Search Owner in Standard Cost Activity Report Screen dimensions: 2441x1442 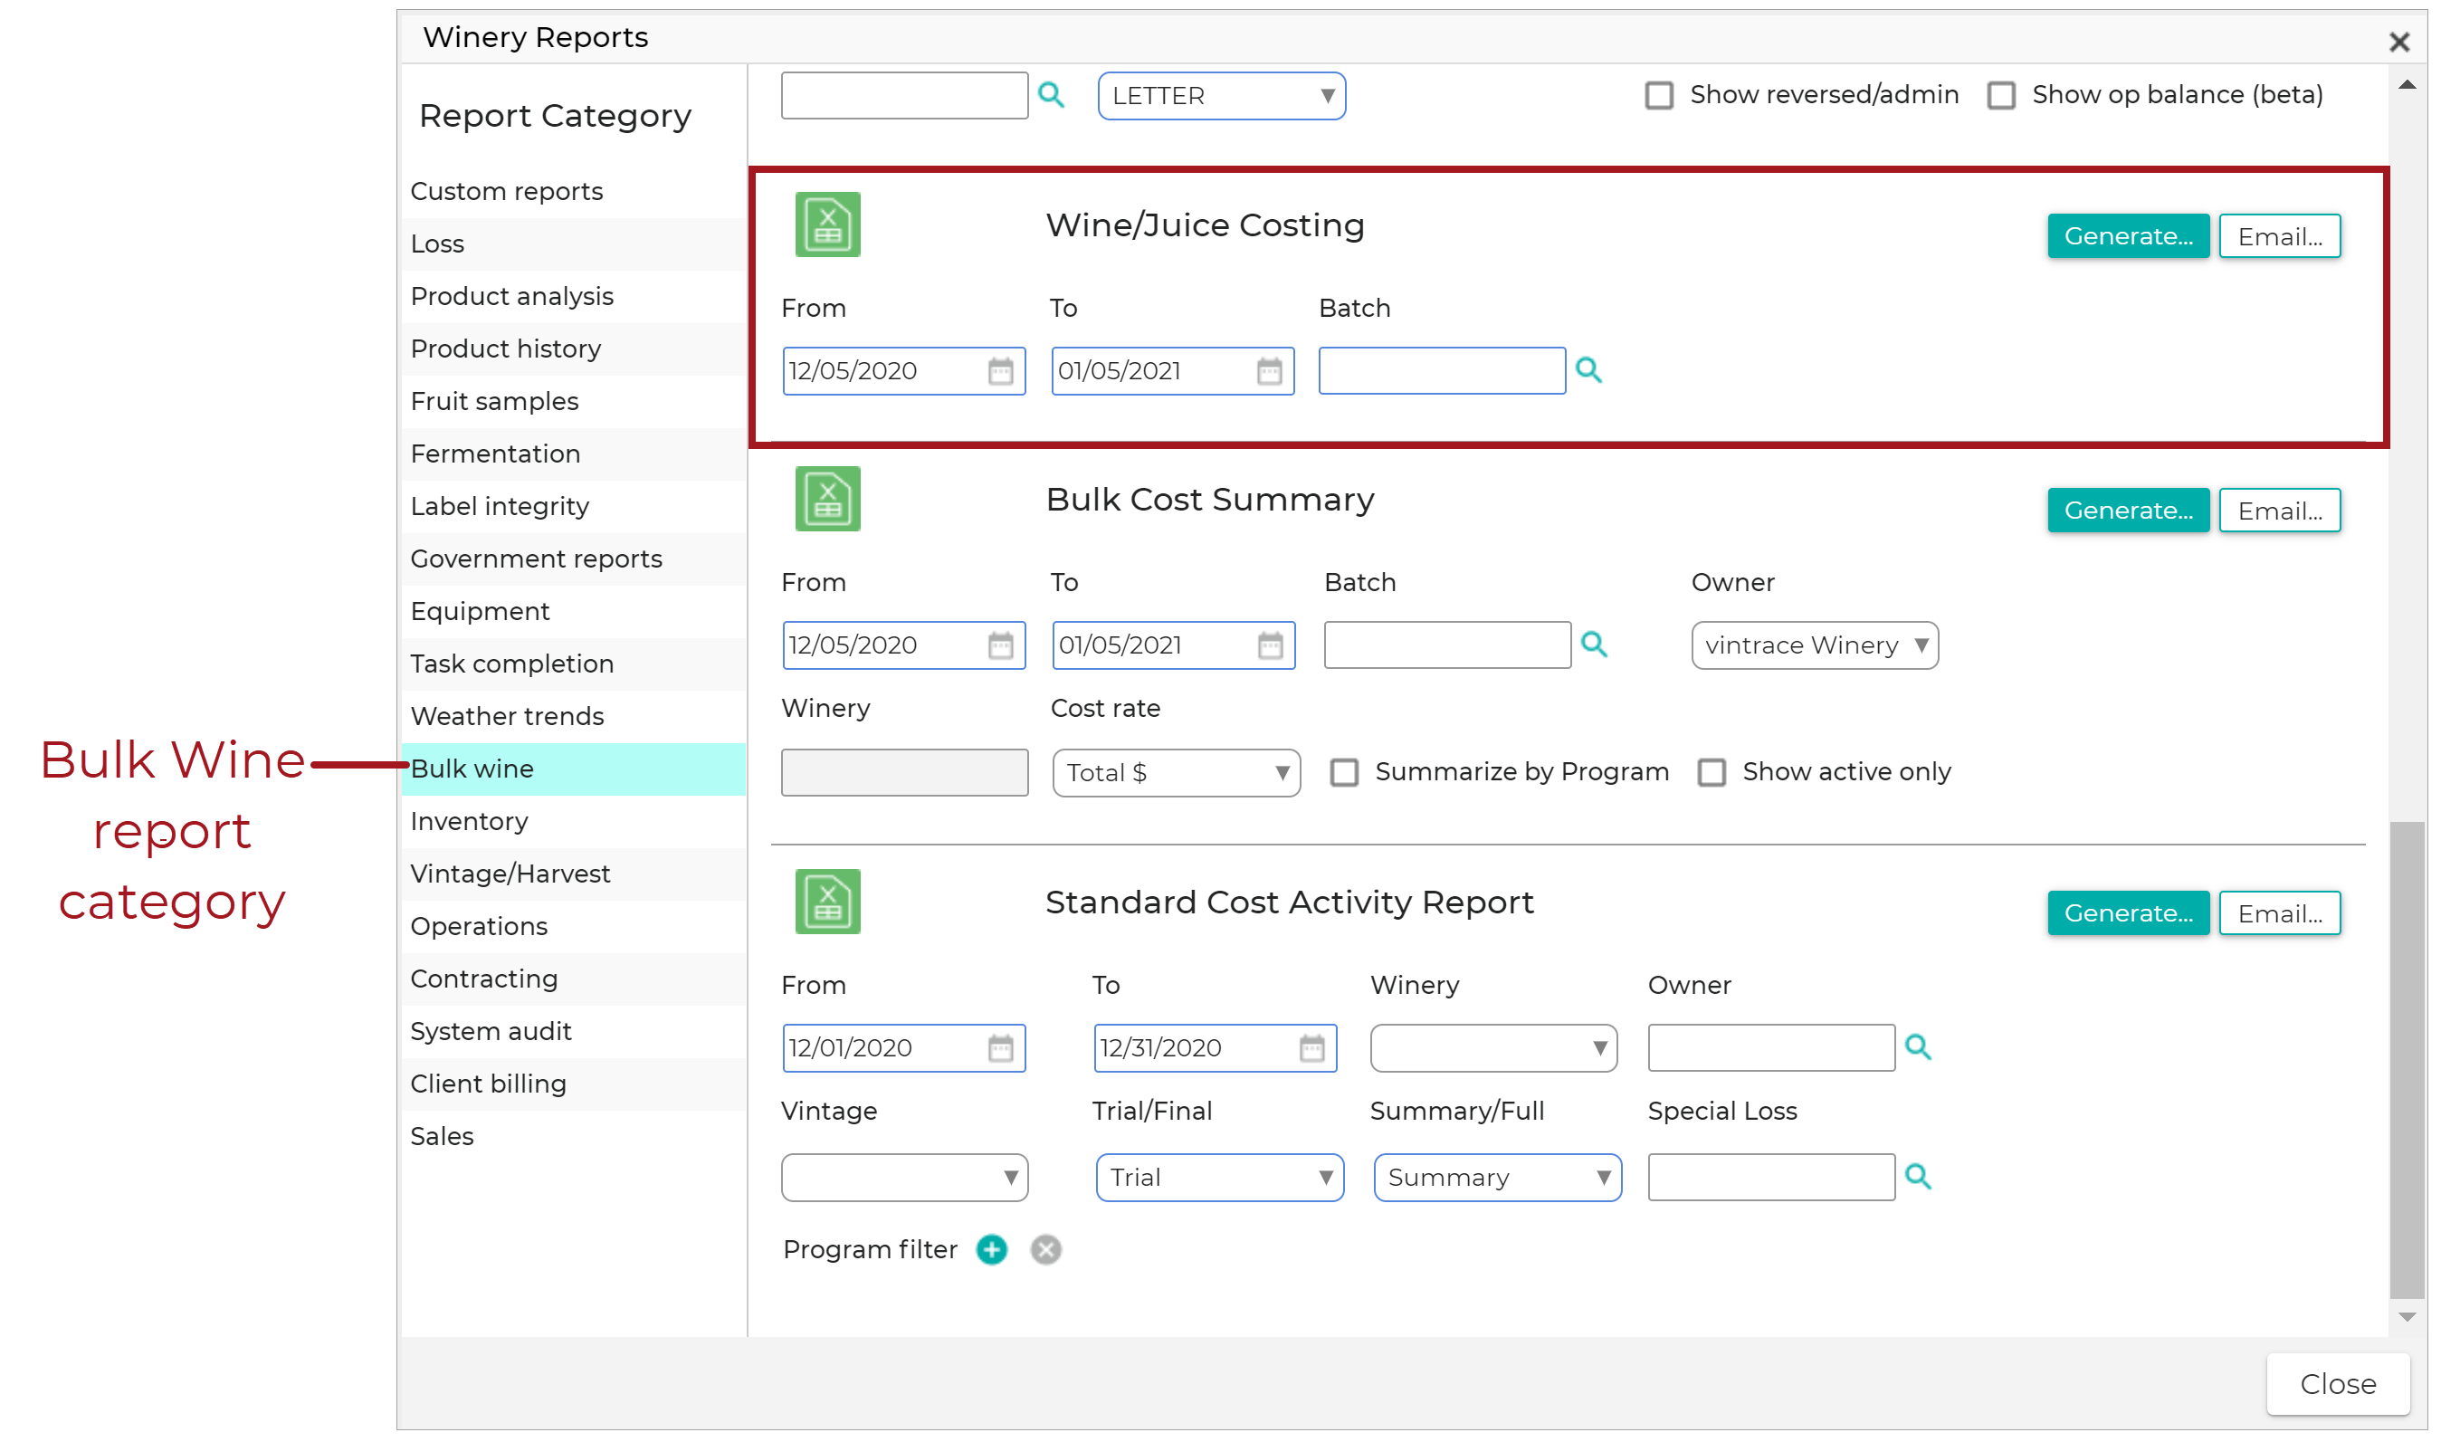coord(1918,1046)
